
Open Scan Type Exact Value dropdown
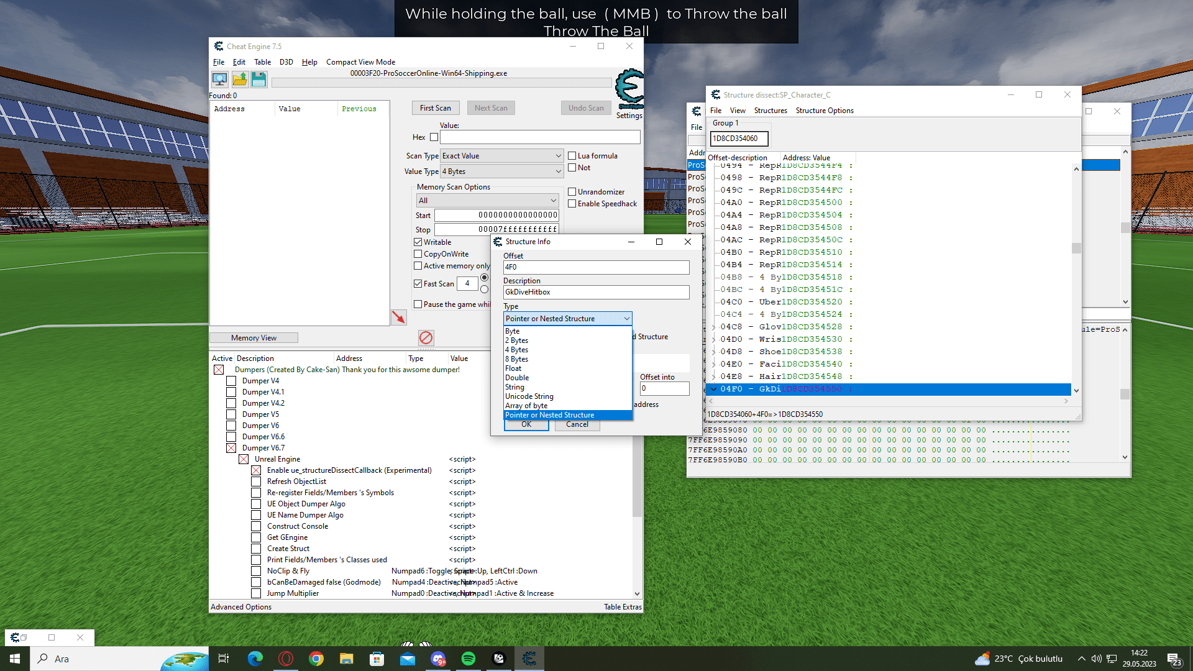click(502, 156)
